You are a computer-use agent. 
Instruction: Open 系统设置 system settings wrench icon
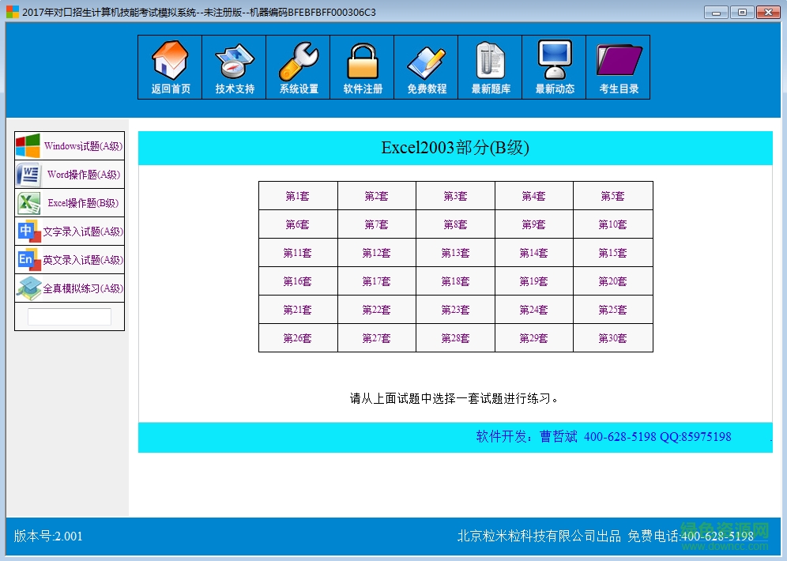tap(297, 67)
